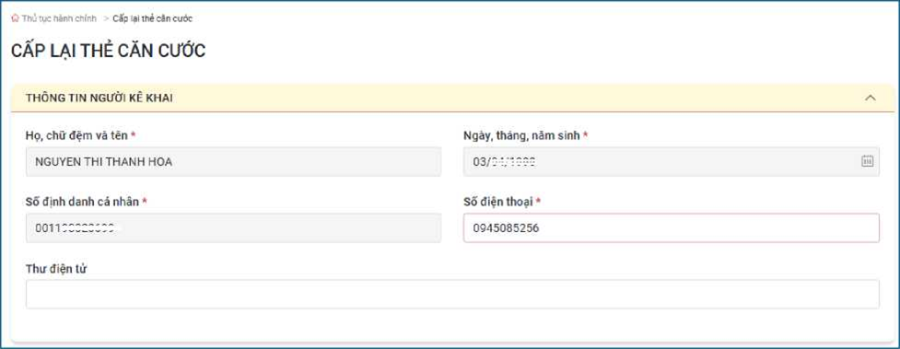Click the Cấp lại thẻ căn cước breadcrumb

pos(153,18)
